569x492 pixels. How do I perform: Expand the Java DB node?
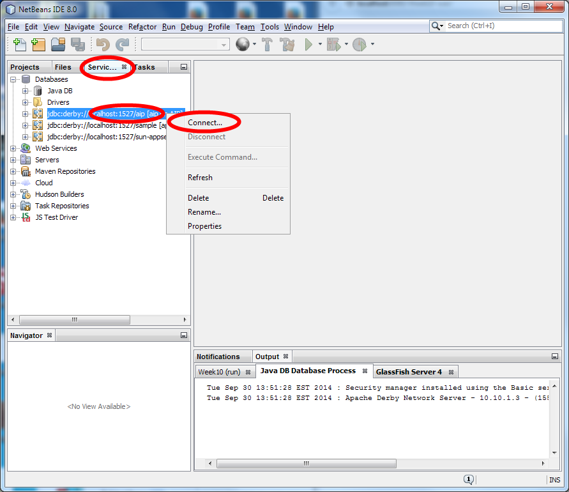tap(25, 90)
